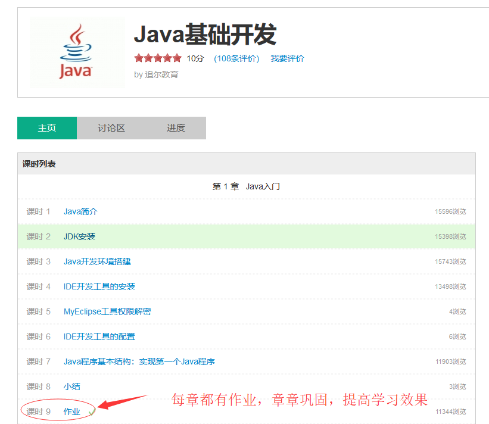Open the 作业 homework lesson
The height and width of the screenshot is (424, 489).
click(71, 411)
